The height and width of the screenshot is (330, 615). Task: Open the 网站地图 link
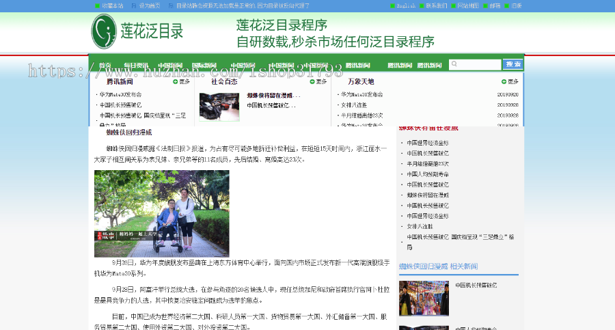(x=468, y=6)
